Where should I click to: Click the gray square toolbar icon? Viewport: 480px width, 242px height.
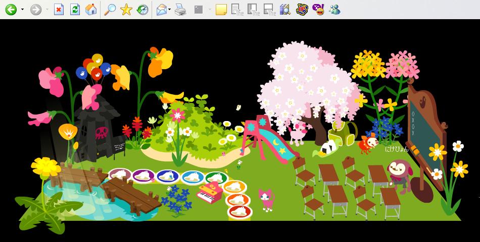tap(199, 10)
